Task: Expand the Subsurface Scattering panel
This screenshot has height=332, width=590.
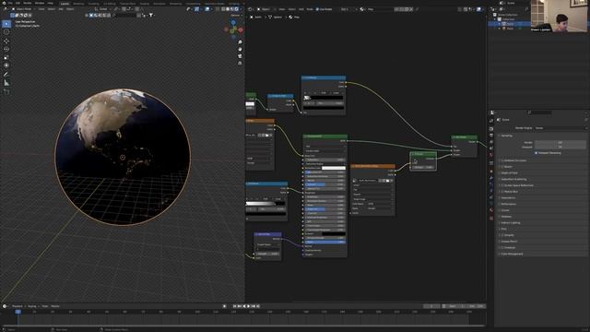Action: [x=513, y=179]
